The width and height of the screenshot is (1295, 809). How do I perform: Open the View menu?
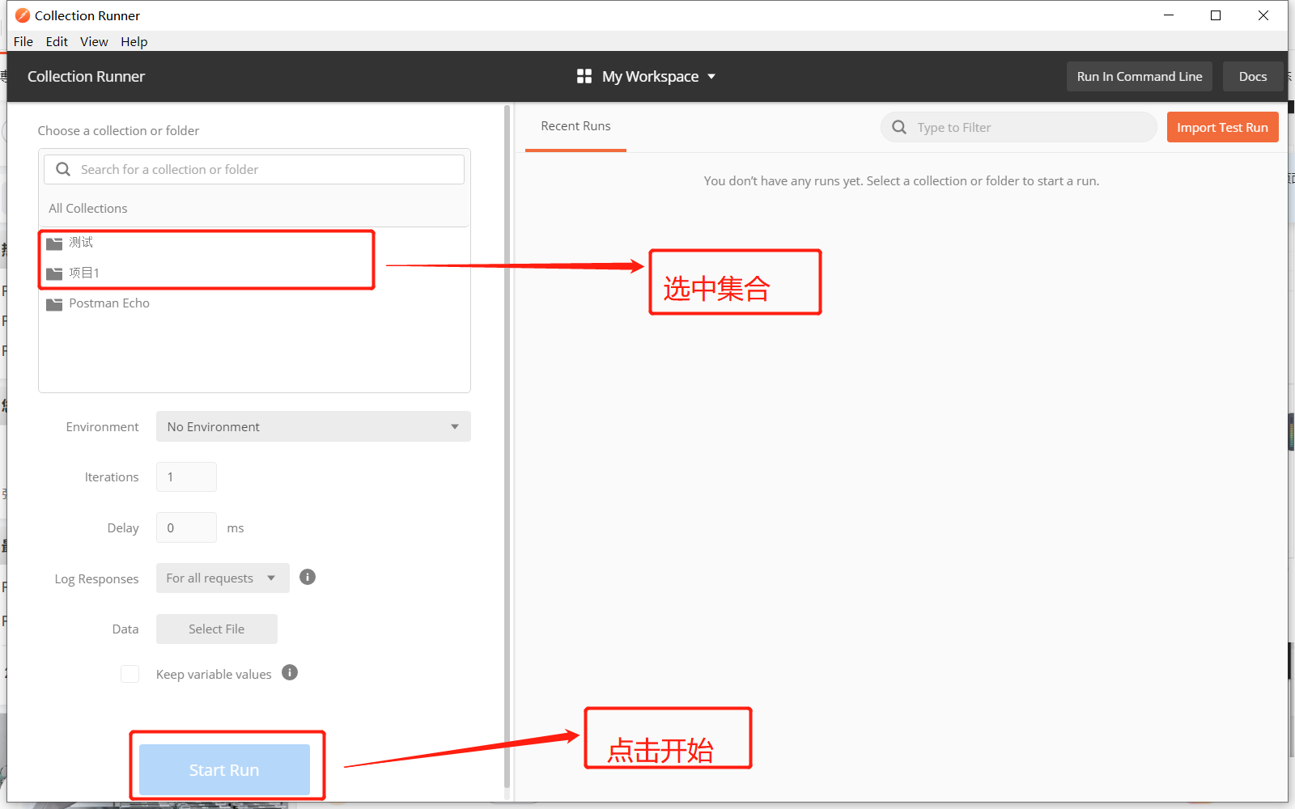point(94,41)
